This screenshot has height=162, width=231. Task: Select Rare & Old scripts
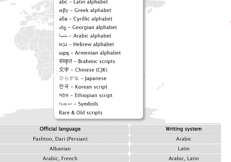pos(80,113)
